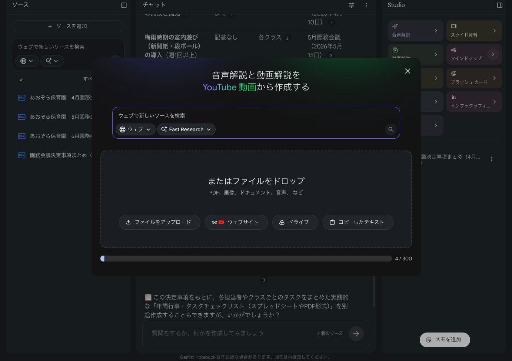Click the Drive icon on ドライブ button
This screenshot has height=361, width=512.
point(282,222)
